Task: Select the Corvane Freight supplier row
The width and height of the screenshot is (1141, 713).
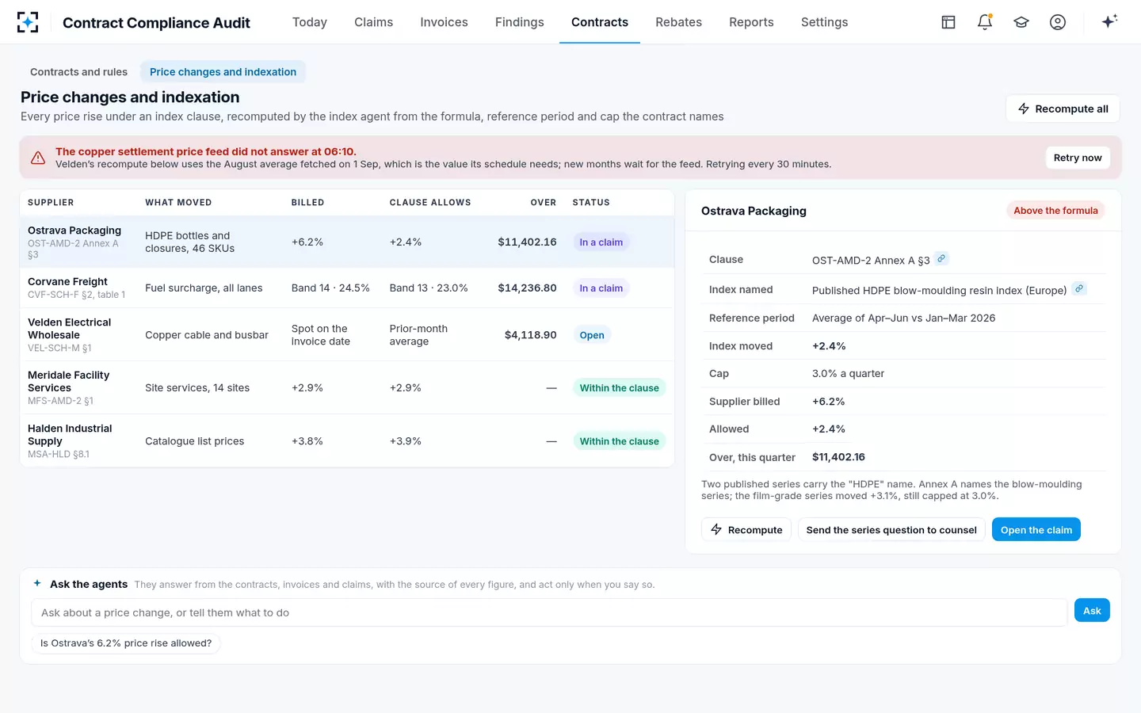Action: (x=347, y=288)
